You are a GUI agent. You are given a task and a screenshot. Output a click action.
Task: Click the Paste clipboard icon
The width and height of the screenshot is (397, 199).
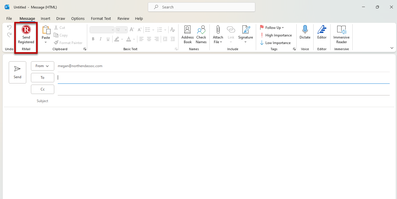click(46, 30)
